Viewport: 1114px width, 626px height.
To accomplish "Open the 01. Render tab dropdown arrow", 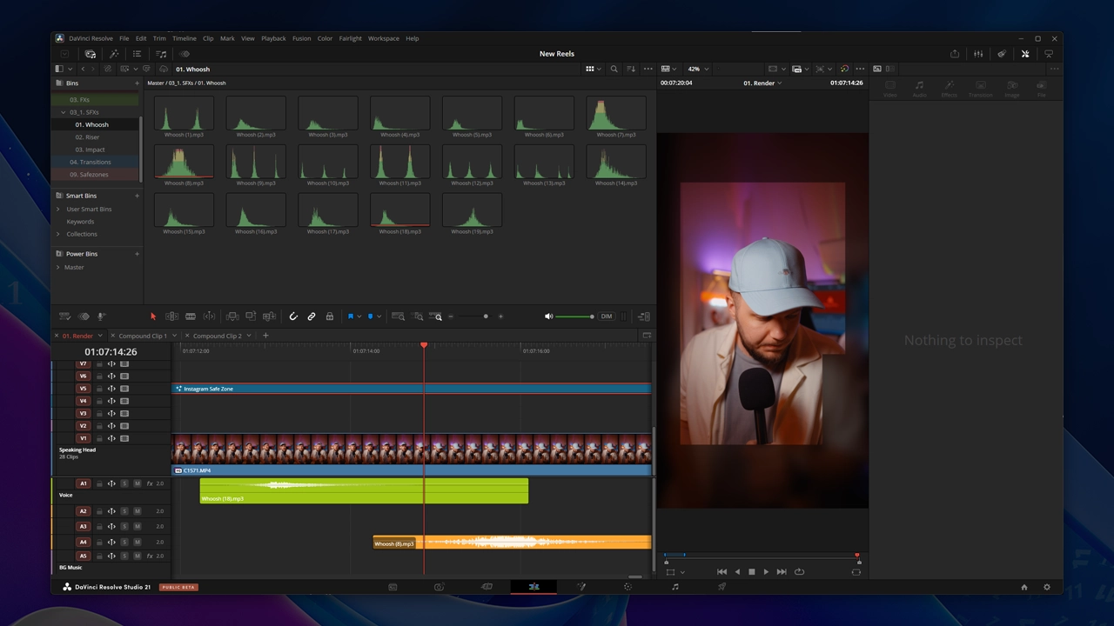I will coord(100,336).
